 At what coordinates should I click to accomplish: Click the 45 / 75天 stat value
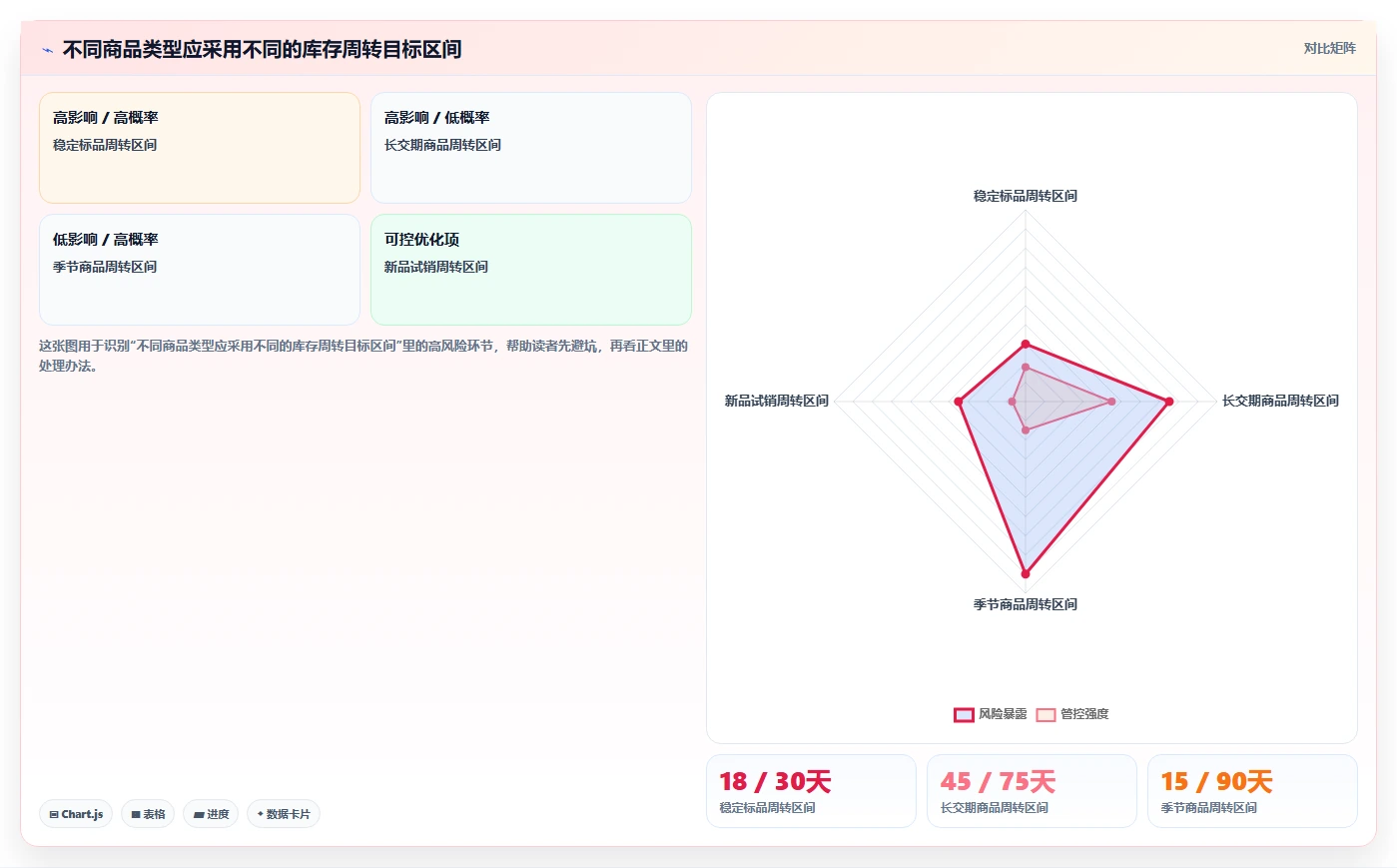point(998,781)
